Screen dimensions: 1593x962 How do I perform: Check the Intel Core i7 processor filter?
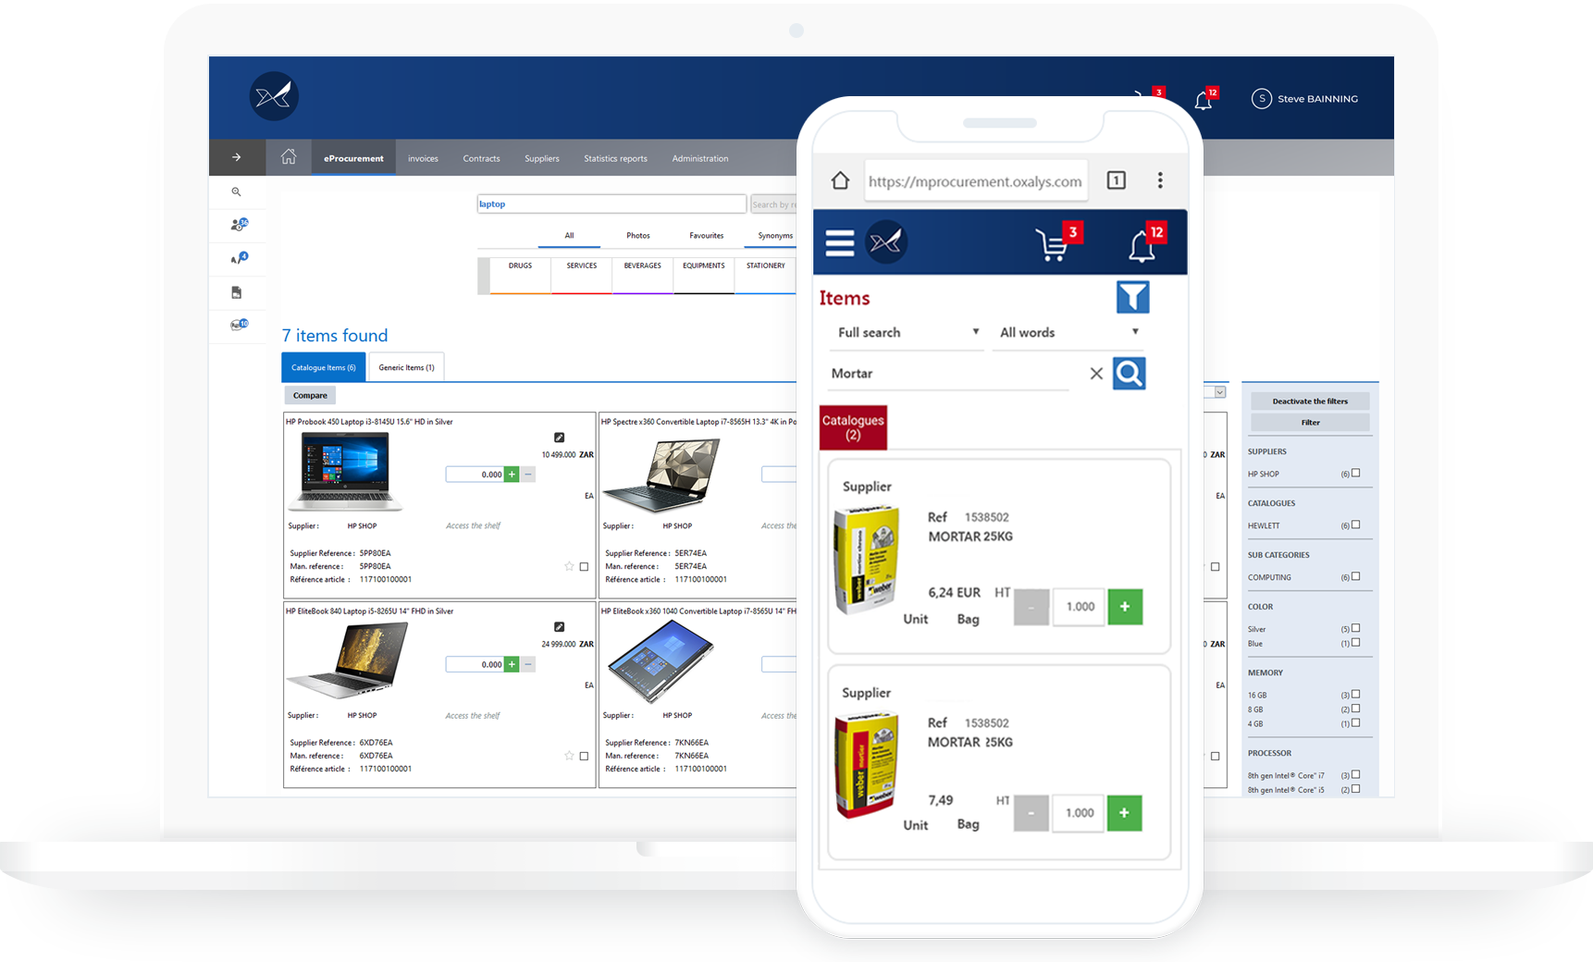[x=1356, y=775]
